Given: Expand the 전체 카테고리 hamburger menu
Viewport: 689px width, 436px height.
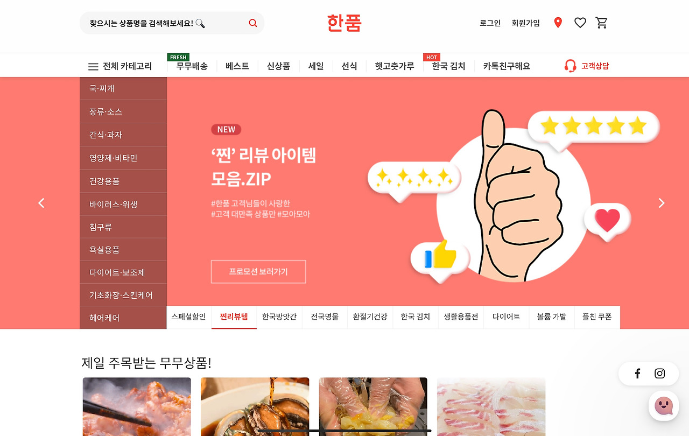Looking at the screenshot, I should tap(120, 66).
